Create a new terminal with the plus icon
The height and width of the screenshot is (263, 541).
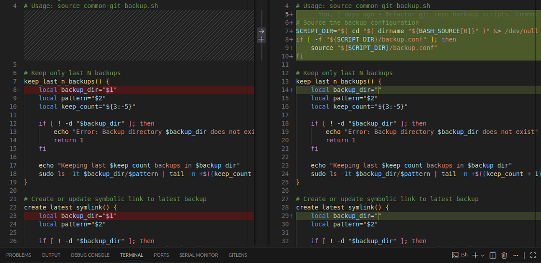[475, 255]
